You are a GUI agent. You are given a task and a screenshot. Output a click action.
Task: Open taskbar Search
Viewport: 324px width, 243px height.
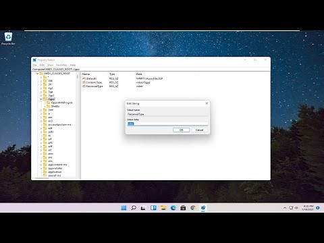click(x=134, y=208)
